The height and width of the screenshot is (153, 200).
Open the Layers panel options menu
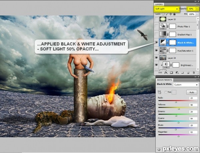pyautogui.click(x=197, y=4)
